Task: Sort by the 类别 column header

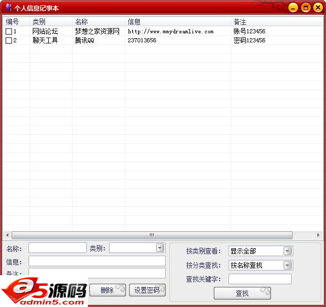Action: [51, 22]
